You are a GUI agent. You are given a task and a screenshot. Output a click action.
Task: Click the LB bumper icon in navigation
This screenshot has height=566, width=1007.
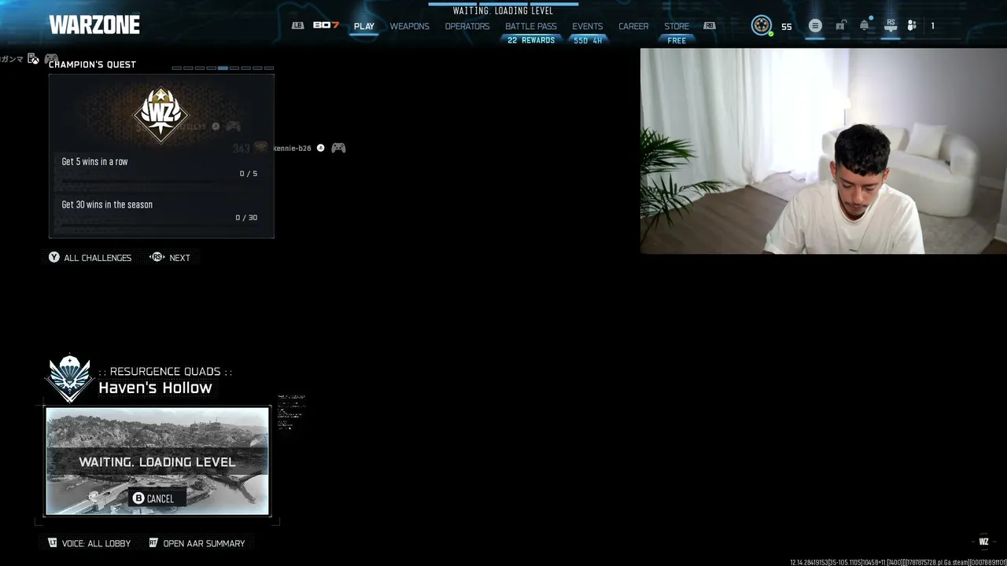[x=297, y=25]
